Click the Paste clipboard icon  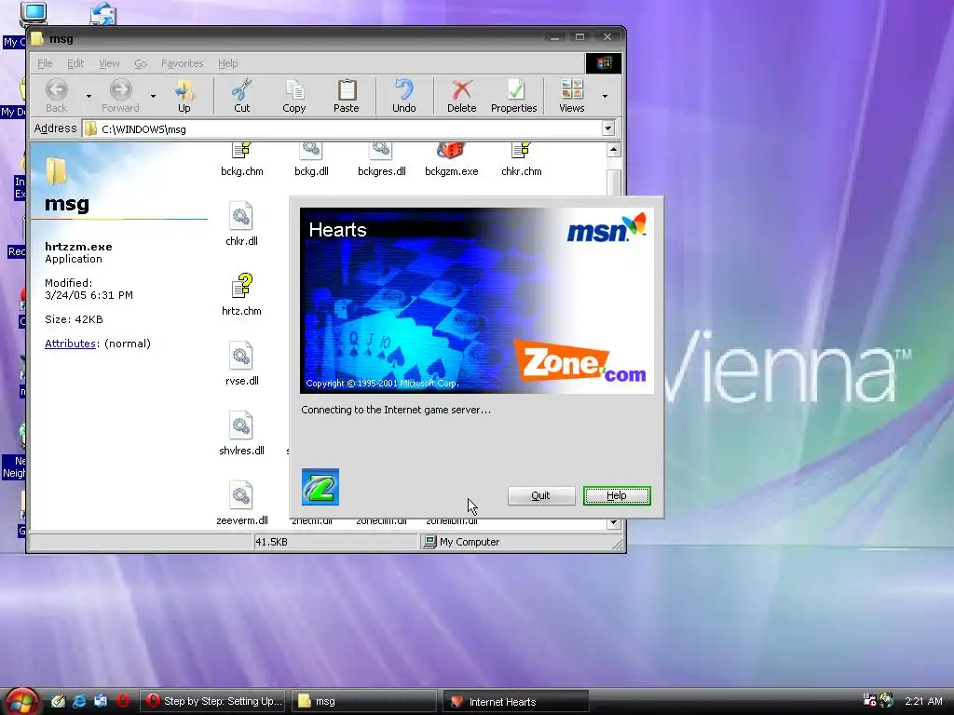click(x=347, y=96)
